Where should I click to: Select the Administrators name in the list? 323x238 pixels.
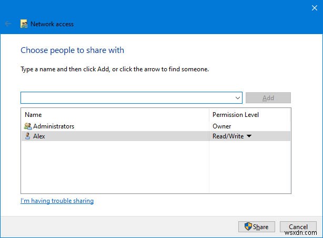click(54, 126)
